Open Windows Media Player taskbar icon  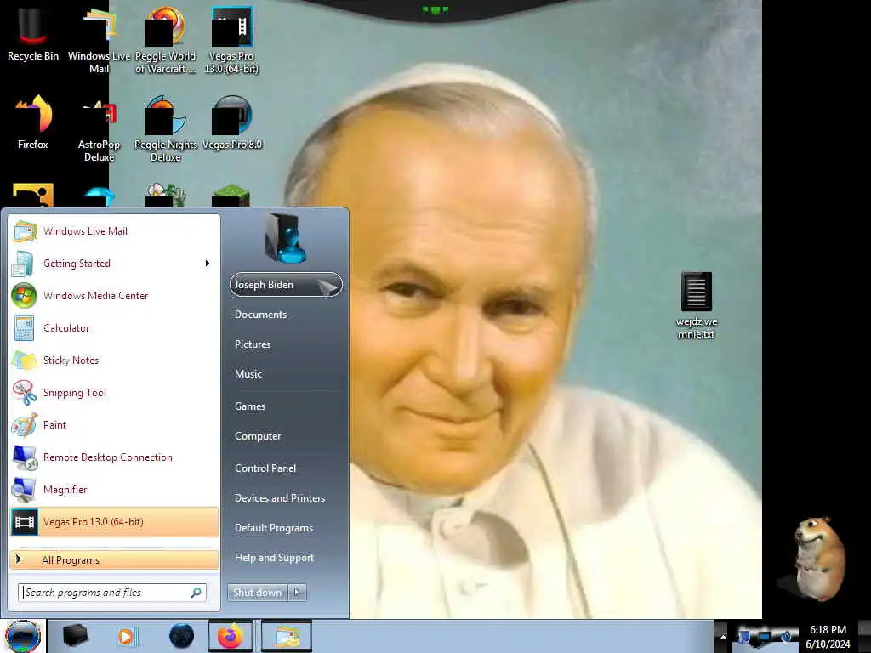pos(126,636)
